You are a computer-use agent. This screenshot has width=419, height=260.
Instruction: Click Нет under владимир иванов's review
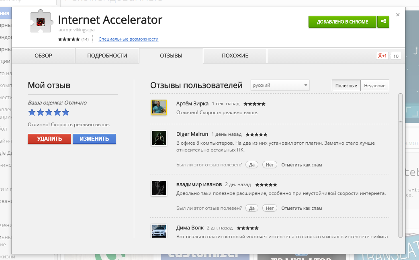coord(270,208)
